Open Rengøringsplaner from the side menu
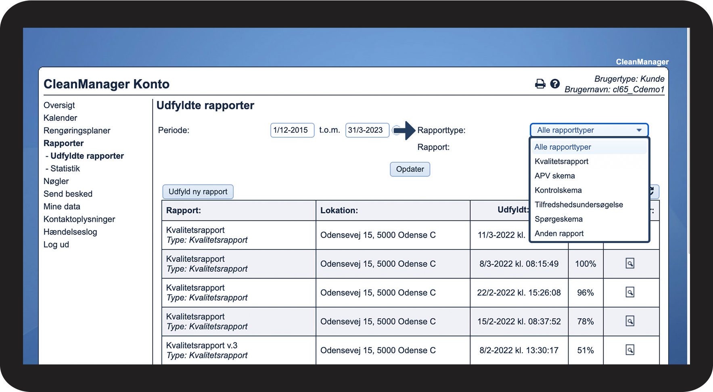 point(77,131)
